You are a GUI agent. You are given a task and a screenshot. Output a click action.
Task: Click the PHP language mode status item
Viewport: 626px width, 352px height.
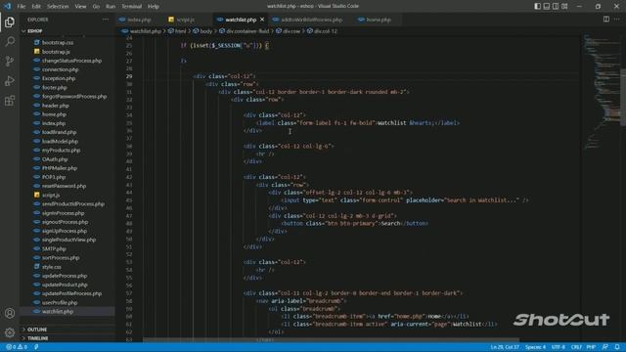pos(591,347)
